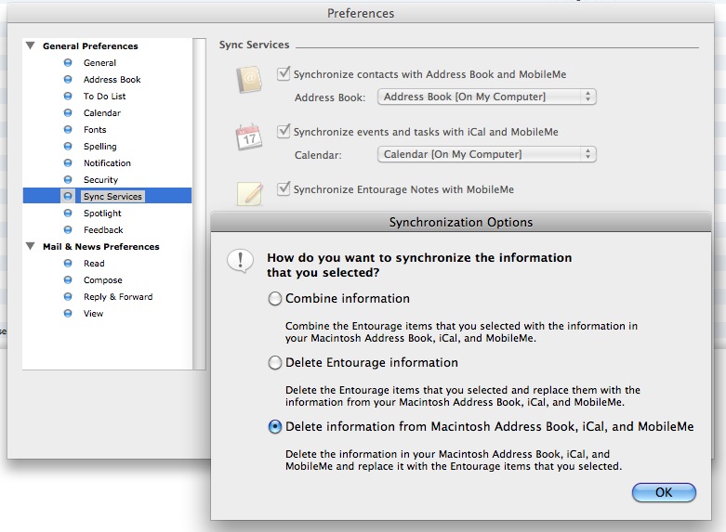The image size is (726, 532).
Task: Open Security preferences pane
Action: 100,179
